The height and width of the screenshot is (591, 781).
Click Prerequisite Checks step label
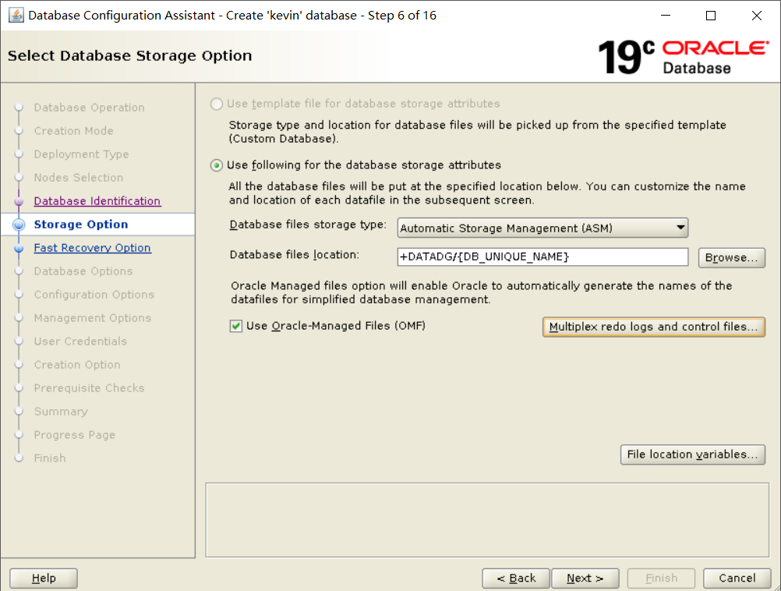click(89, 388)
